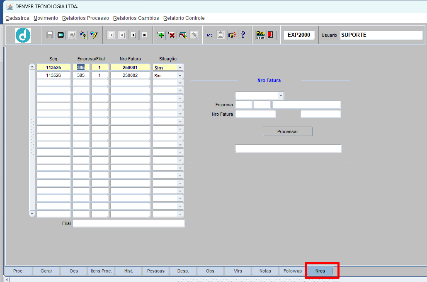This screenshot has width=427, height=282.
Task: Click the Filial text field
Action: tap(129, 223)
